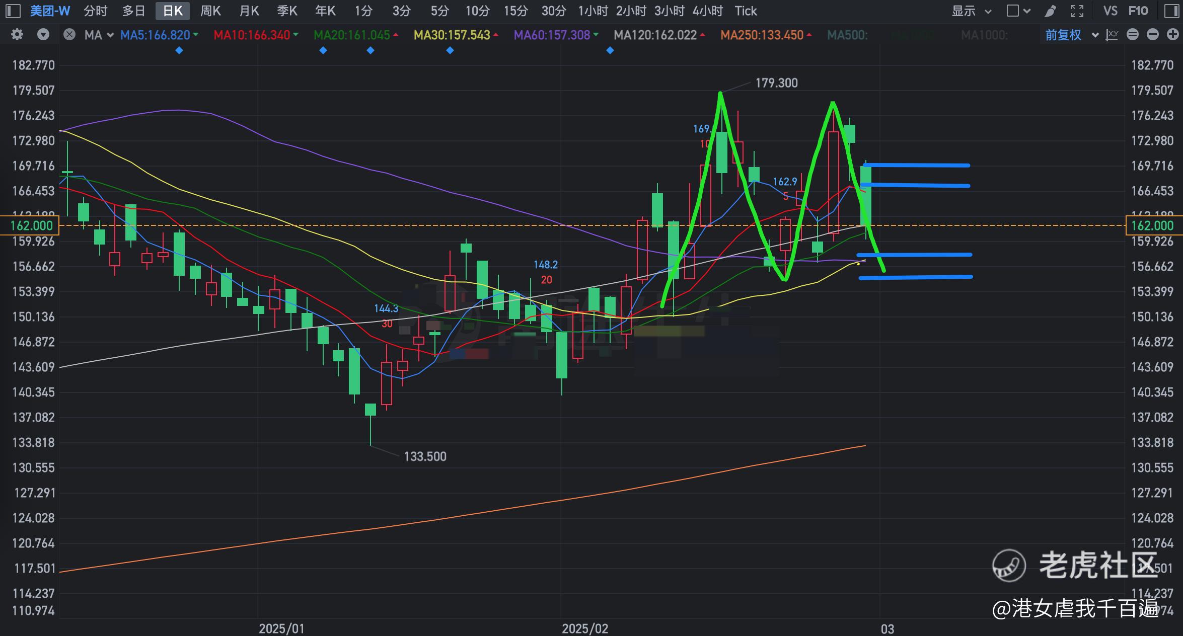This screenshot has height=636, width=1183.
Task: Open the indicator settings gear
Action: point(17,34)
